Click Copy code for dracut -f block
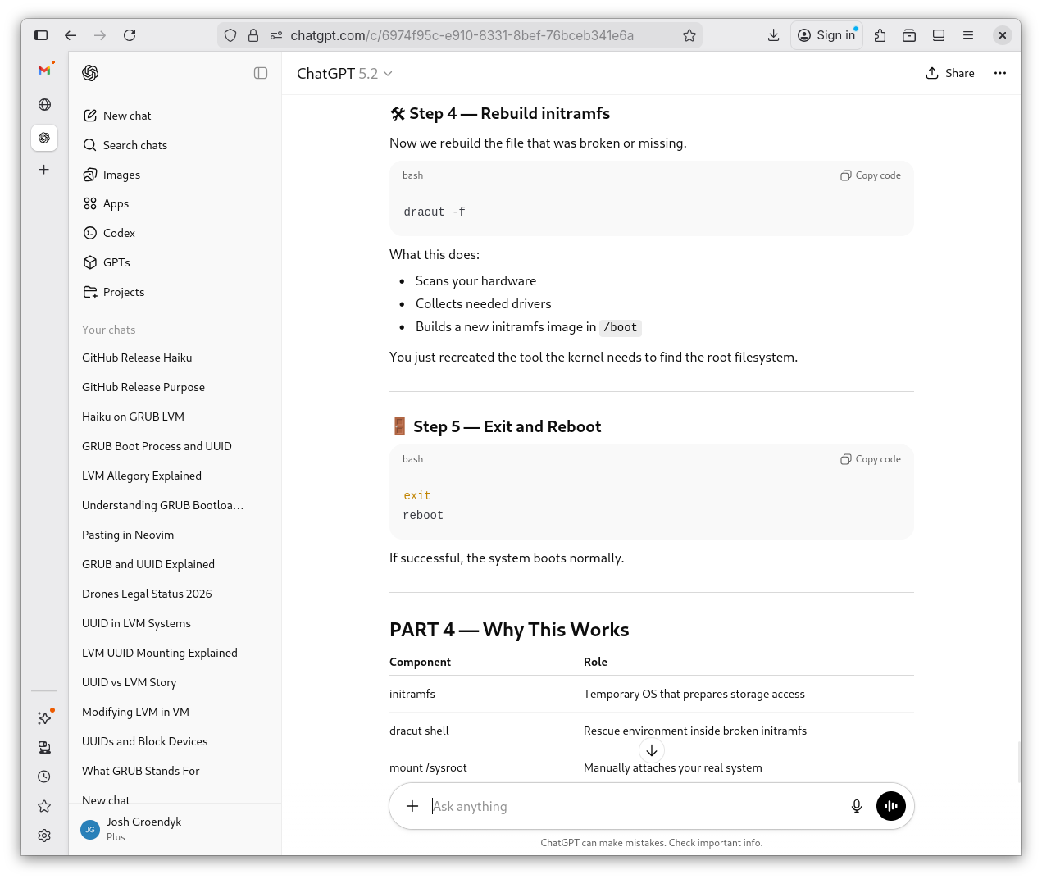This screenshot has height=879, width=1042. (870, 175)
